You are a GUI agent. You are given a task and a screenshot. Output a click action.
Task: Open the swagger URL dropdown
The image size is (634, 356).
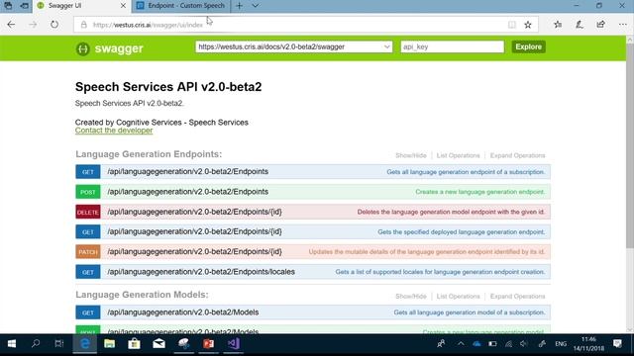pos(294,46)
